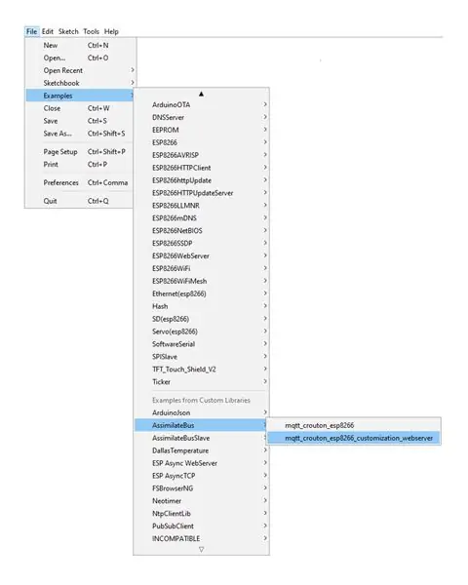Open the Sketch menu
The width and height of the screenshot is (468, 585).
pos(68,32)
